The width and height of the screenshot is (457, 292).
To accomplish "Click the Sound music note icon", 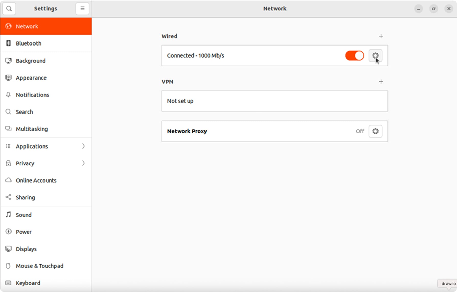I will click(8, 215).
